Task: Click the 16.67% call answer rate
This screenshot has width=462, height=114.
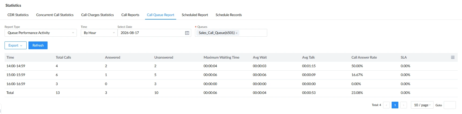Action: (x=357, y=75)
